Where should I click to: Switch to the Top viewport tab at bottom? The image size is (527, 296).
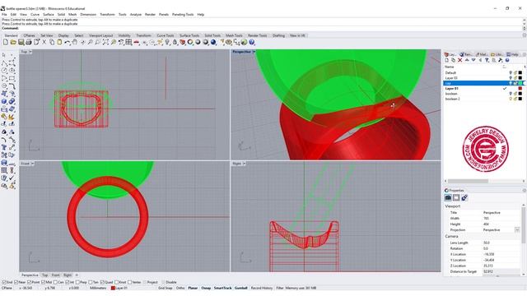[x=44, y=275]
